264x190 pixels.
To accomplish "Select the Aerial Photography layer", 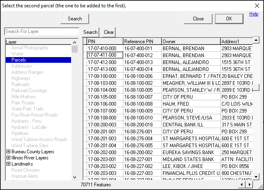I will tap(29, 48).
